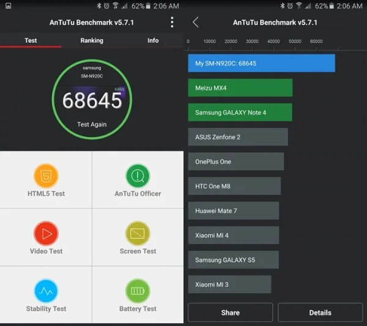The height and width of the screenshot is (326, 367).
Task: Tap the AnTuTu Benchmark title on Test screen
Action: tap(92, 23)
